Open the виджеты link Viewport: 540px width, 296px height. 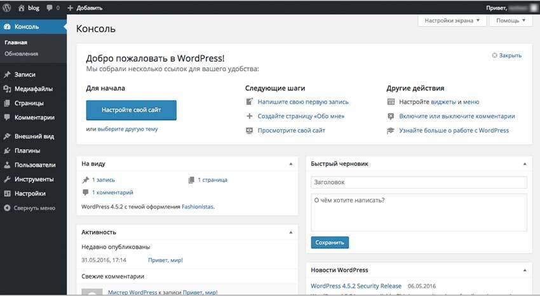[443, 102]
